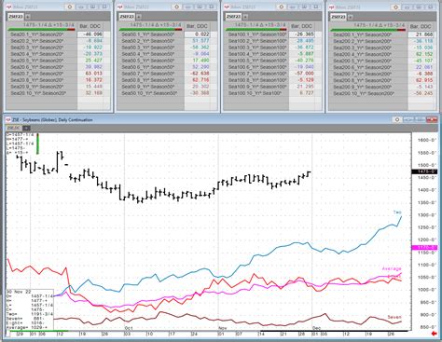Add new tab with plus in Sea50 monitor
This screenshot has height=342, width=442.
pyautogui.click(x=139, y=17)
